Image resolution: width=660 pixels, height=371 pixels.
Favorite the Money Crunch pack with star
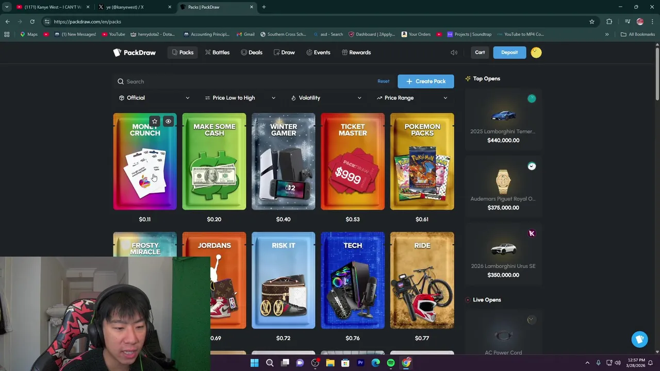154,122
